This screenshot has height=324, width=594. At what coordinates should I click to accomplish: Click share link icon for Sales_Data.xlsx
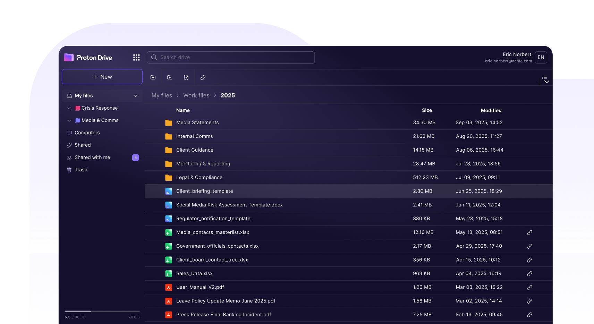529,274
